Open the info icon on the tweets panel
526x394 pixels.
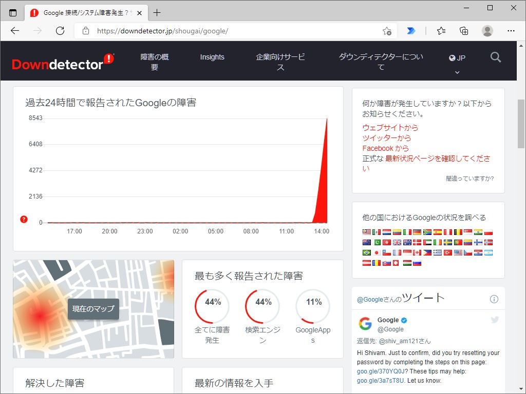[x=494, y=299]
